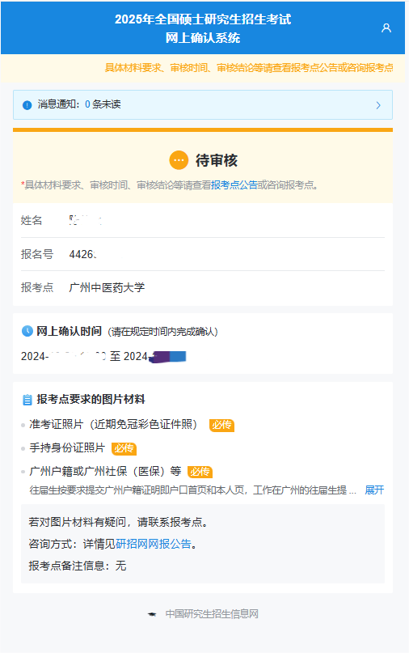The width and height of the screenshot is (409, 653).
Task: Click the blue info icon beside 消息通知
Action: (27, 105)
